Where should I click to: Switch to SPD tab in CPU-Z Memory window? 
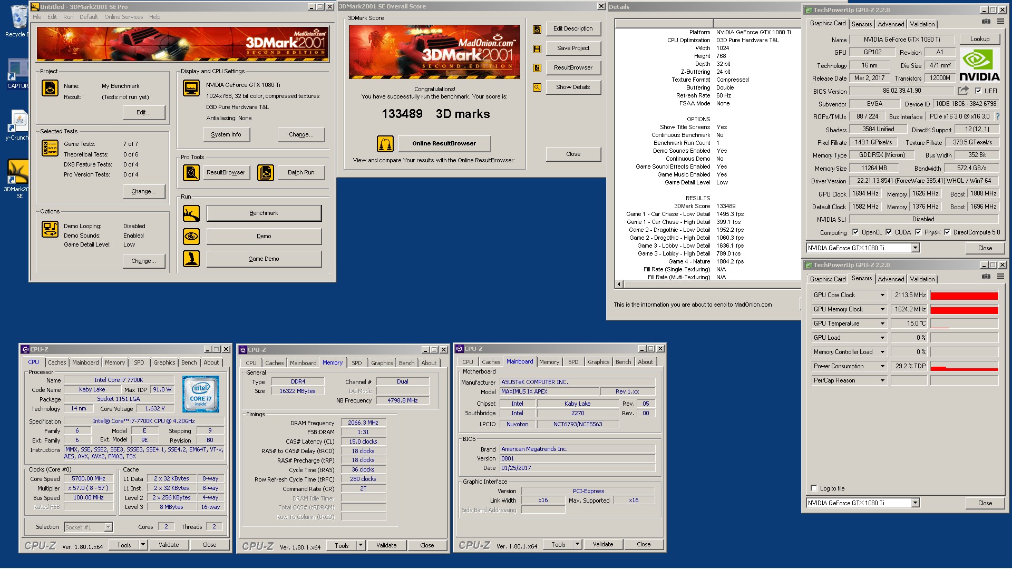(x=357, y=363)
